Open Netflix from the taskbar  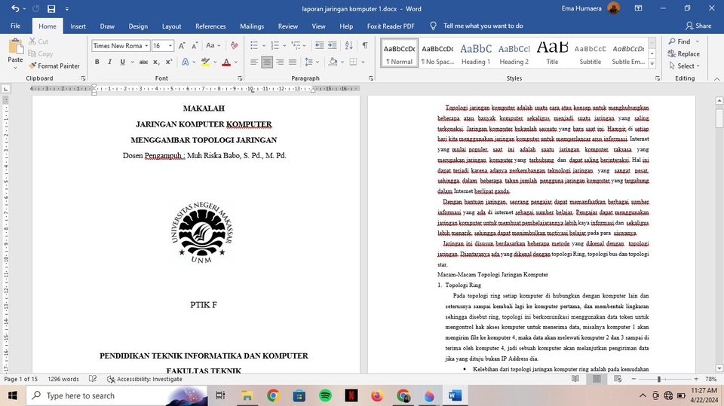pos(351,395)
